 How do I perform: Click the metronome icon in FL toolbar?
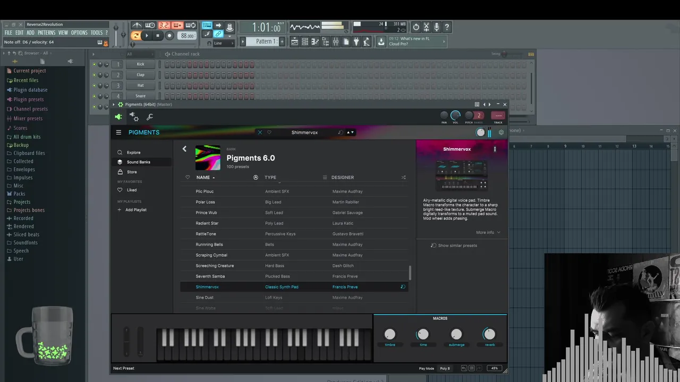click(137, 25)
